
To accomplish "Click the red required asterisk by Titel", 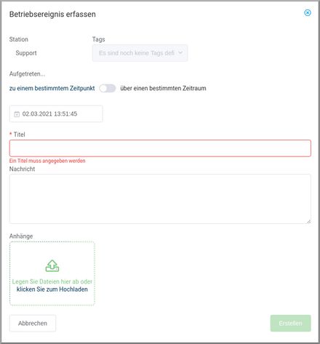I will [x=11, y=134].
